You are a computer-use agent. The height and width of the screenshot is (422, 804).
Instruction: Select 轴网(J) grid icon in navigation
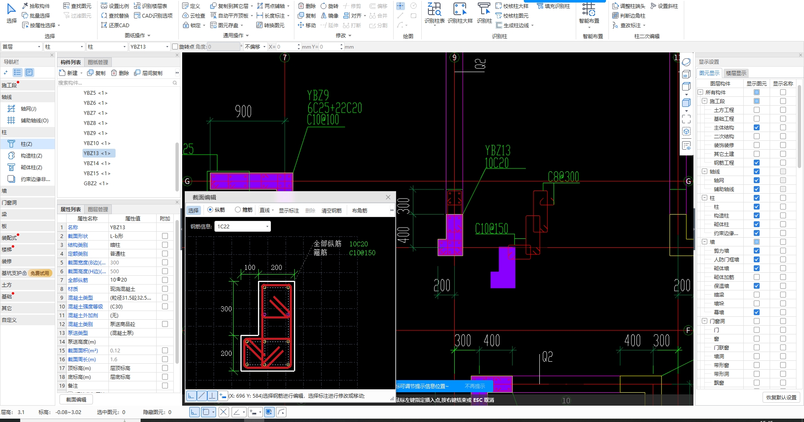click(x=11, y=109)
